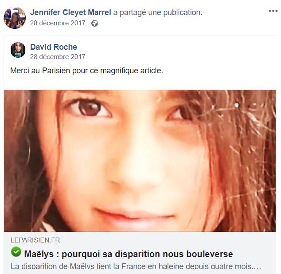This screenshot has width=281, height=274.
Task: Open the Maëlys article headline link
Action: [129, 254]
